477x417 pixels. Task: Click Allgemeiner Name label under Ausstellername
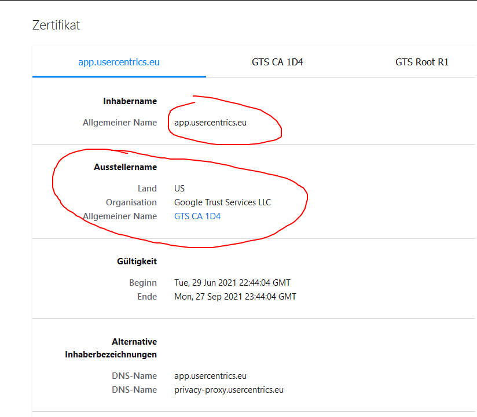tap(120, 216)
